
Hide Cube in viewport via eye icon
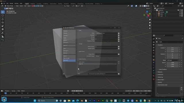tap(180, 14)
